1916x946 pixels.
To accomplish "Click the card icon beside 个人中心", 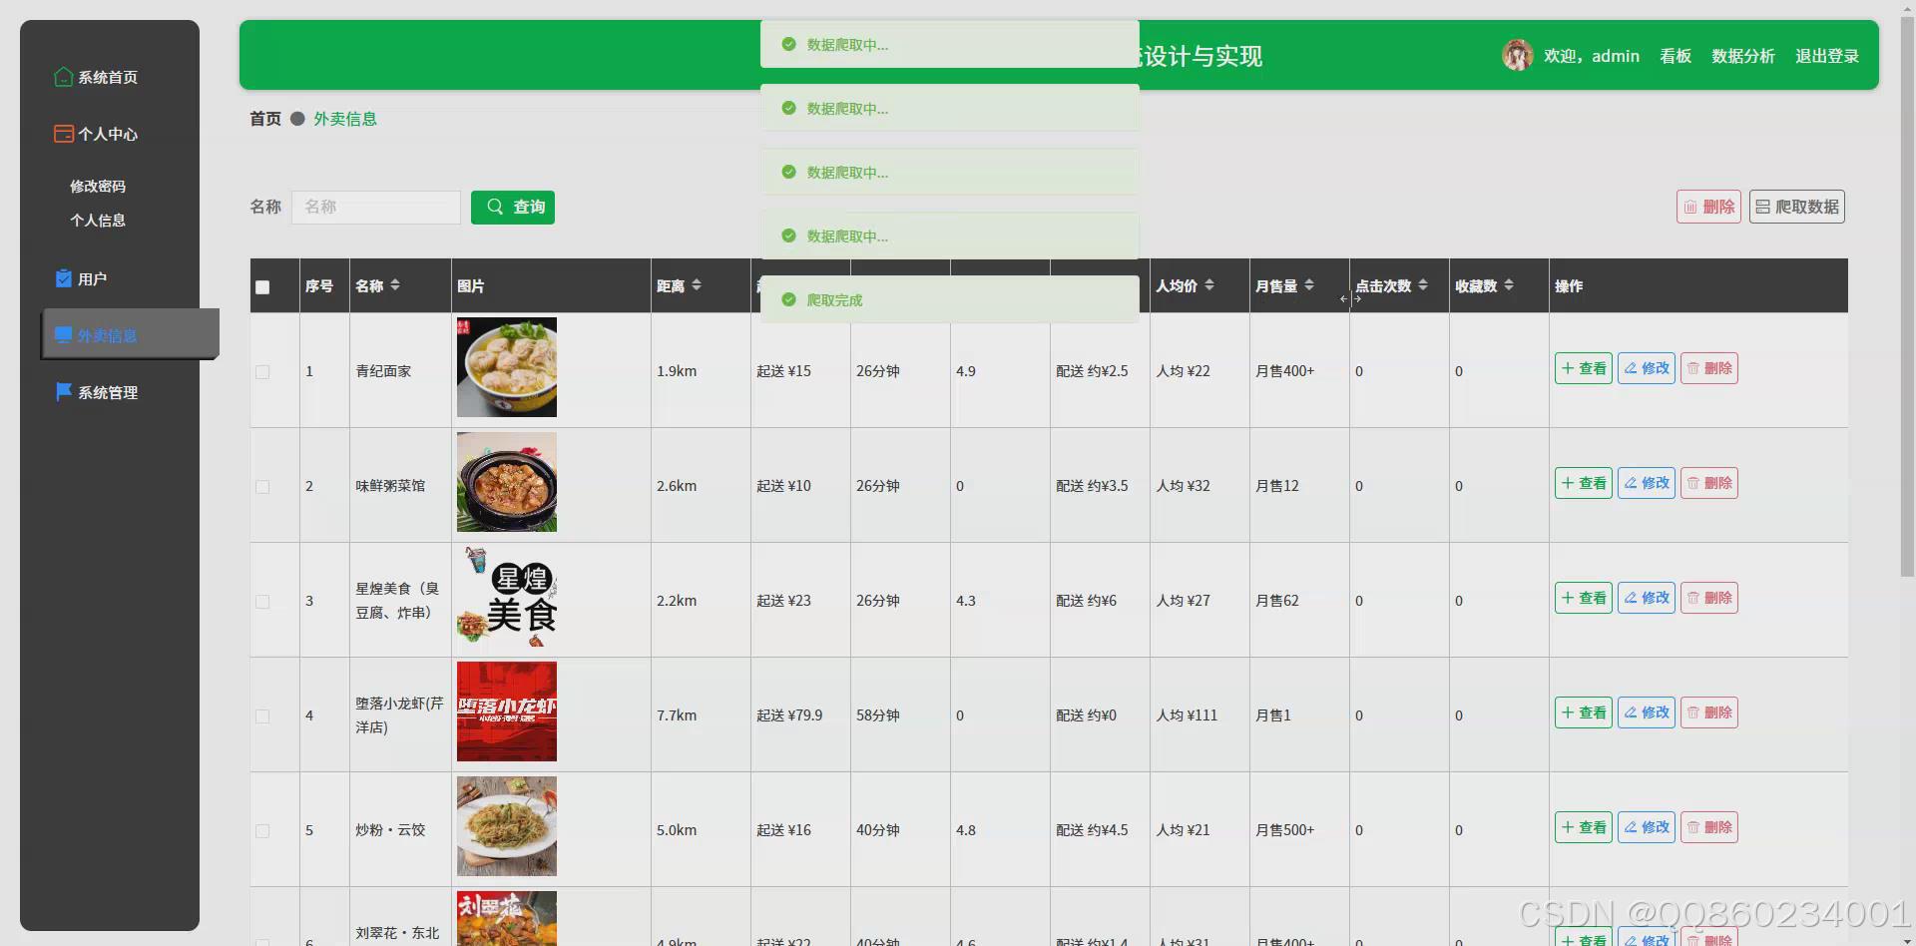I will coord(63,134).
